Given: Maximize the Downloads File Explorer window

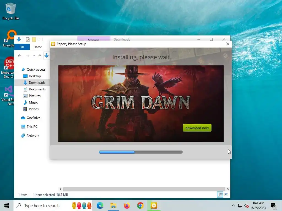Looking at the screenshot, I should tap(211, 39).
